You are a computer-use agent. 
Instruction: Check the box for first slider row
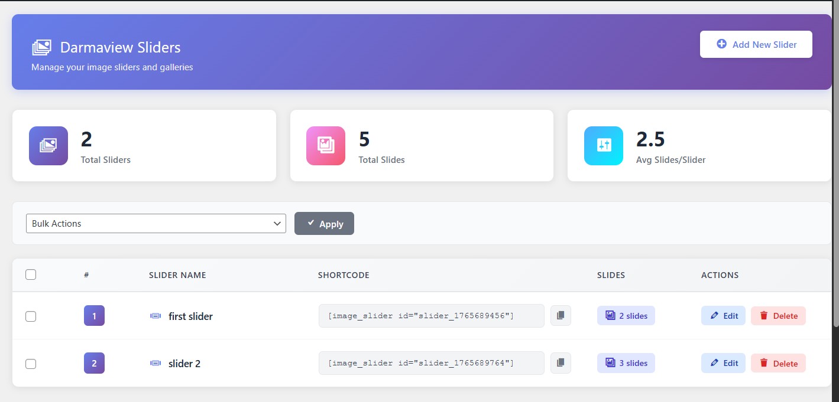click(x=31, y=316)
